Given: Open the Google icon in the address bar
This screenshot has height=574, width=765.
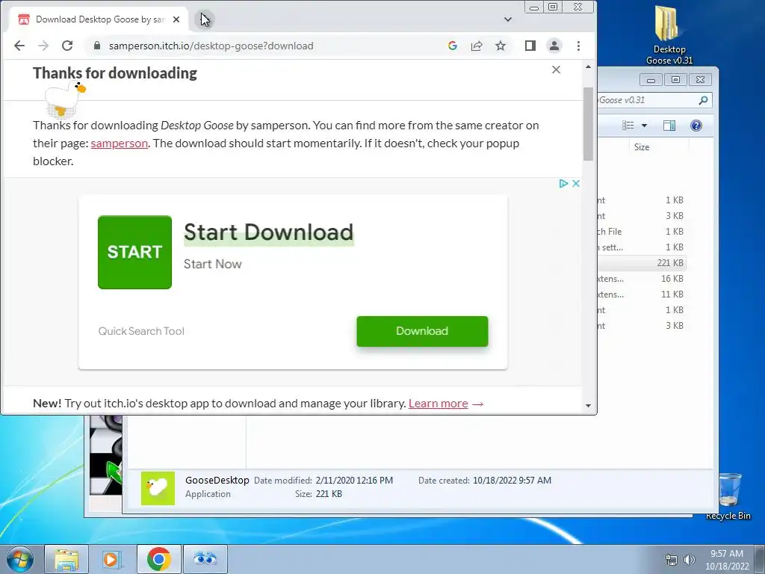Looking at the screenshot, I should pos(453,46).
